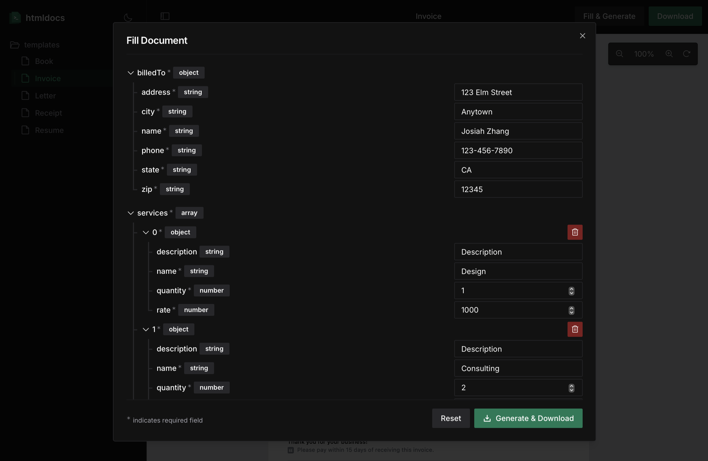708x461 pixels.
Task: Click the templates folder label
Action: (x=42, y=45)
